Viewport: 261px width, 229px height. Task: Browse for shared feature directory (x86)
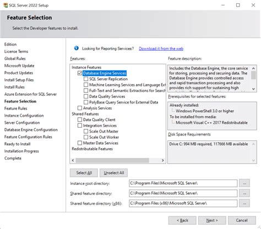[244, 203]
